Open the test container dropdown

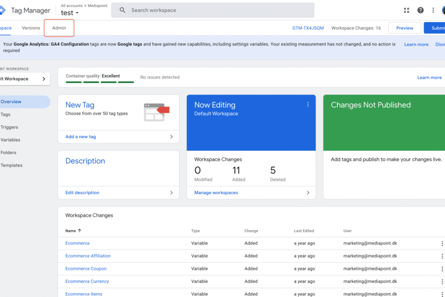(70, 13)
